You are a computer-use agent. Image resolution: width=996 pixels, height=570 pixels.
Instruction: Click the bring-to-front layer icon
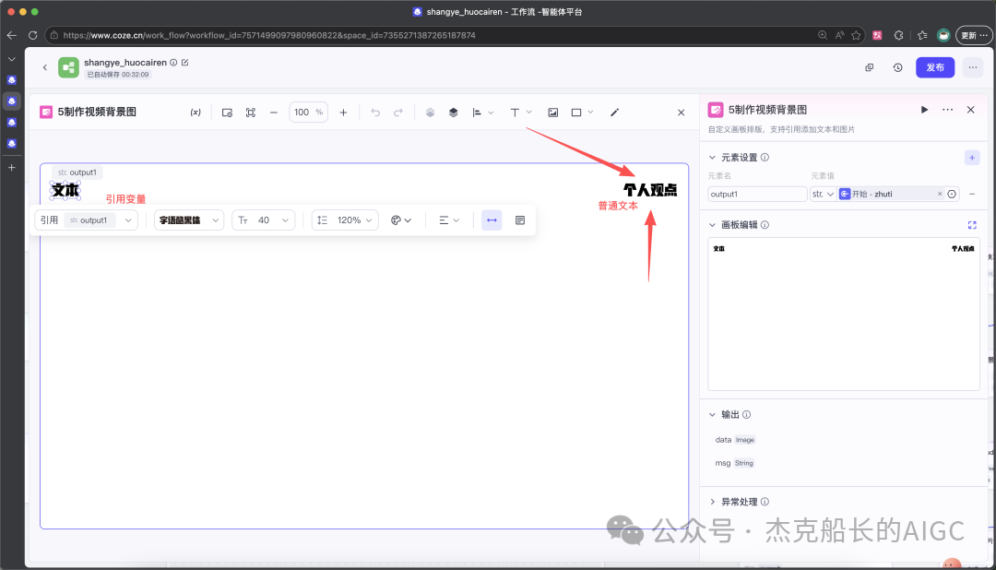click(453, 113)
